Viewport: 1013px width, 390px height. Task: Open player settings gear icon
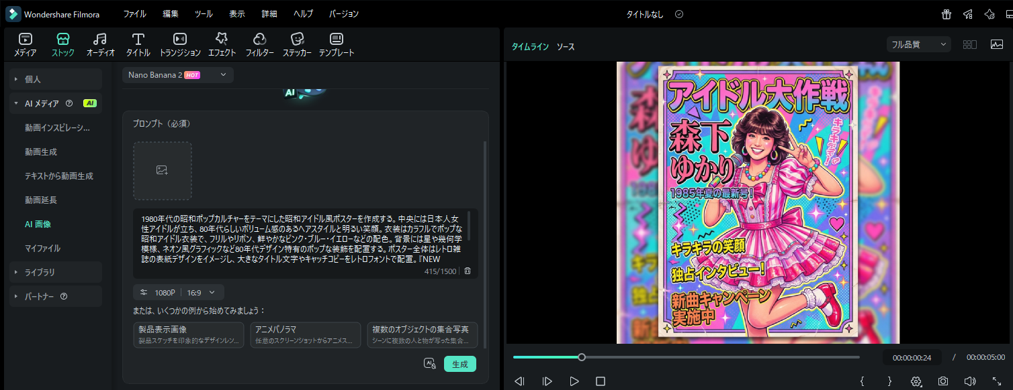pyautogui.click(x=916, y=381)
